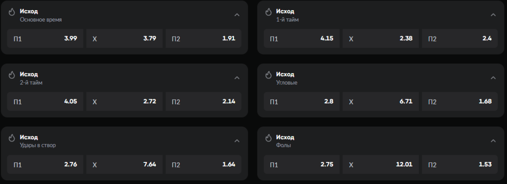Screen dimensions: 507x184
Task: Click the flame icon beside Основное время
Action: click(12, 12)
